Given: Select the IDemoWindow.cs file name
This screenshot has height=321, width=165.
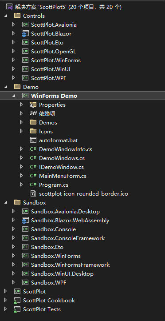Looking at the screenshot, I should [61, 167].
